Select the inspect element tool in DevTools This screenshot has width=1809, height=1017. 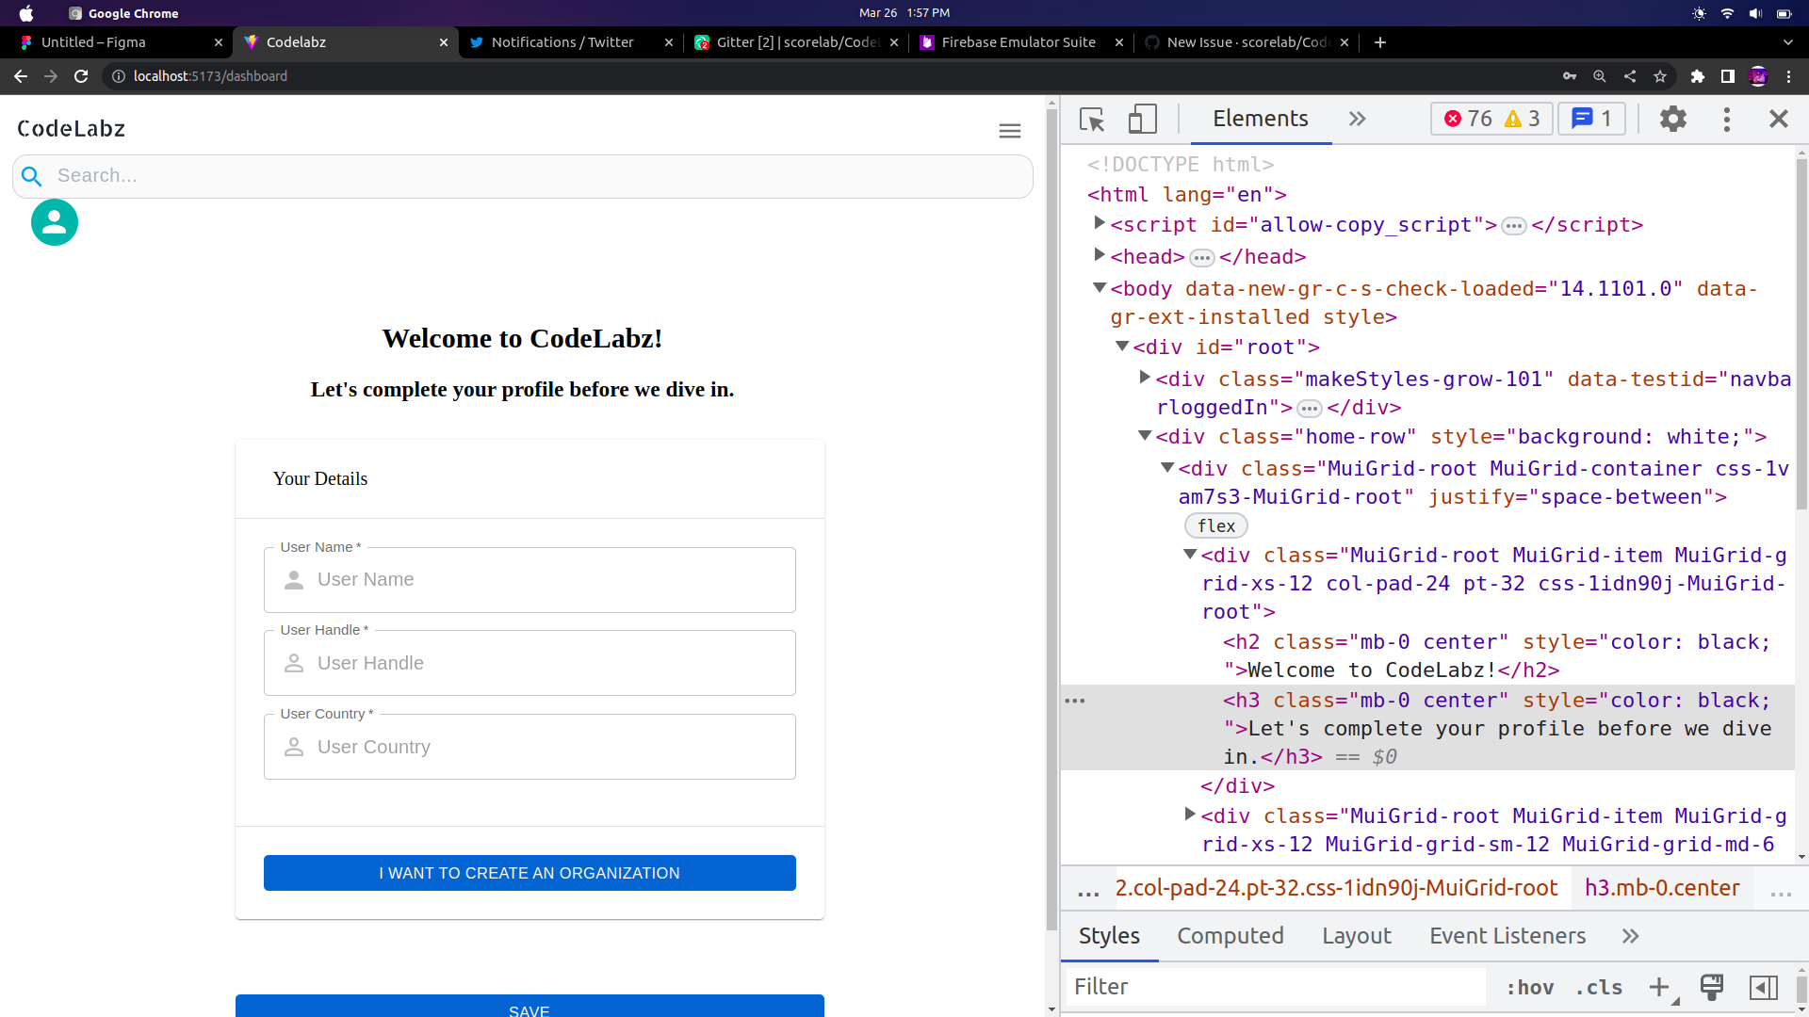[1091, 120]
